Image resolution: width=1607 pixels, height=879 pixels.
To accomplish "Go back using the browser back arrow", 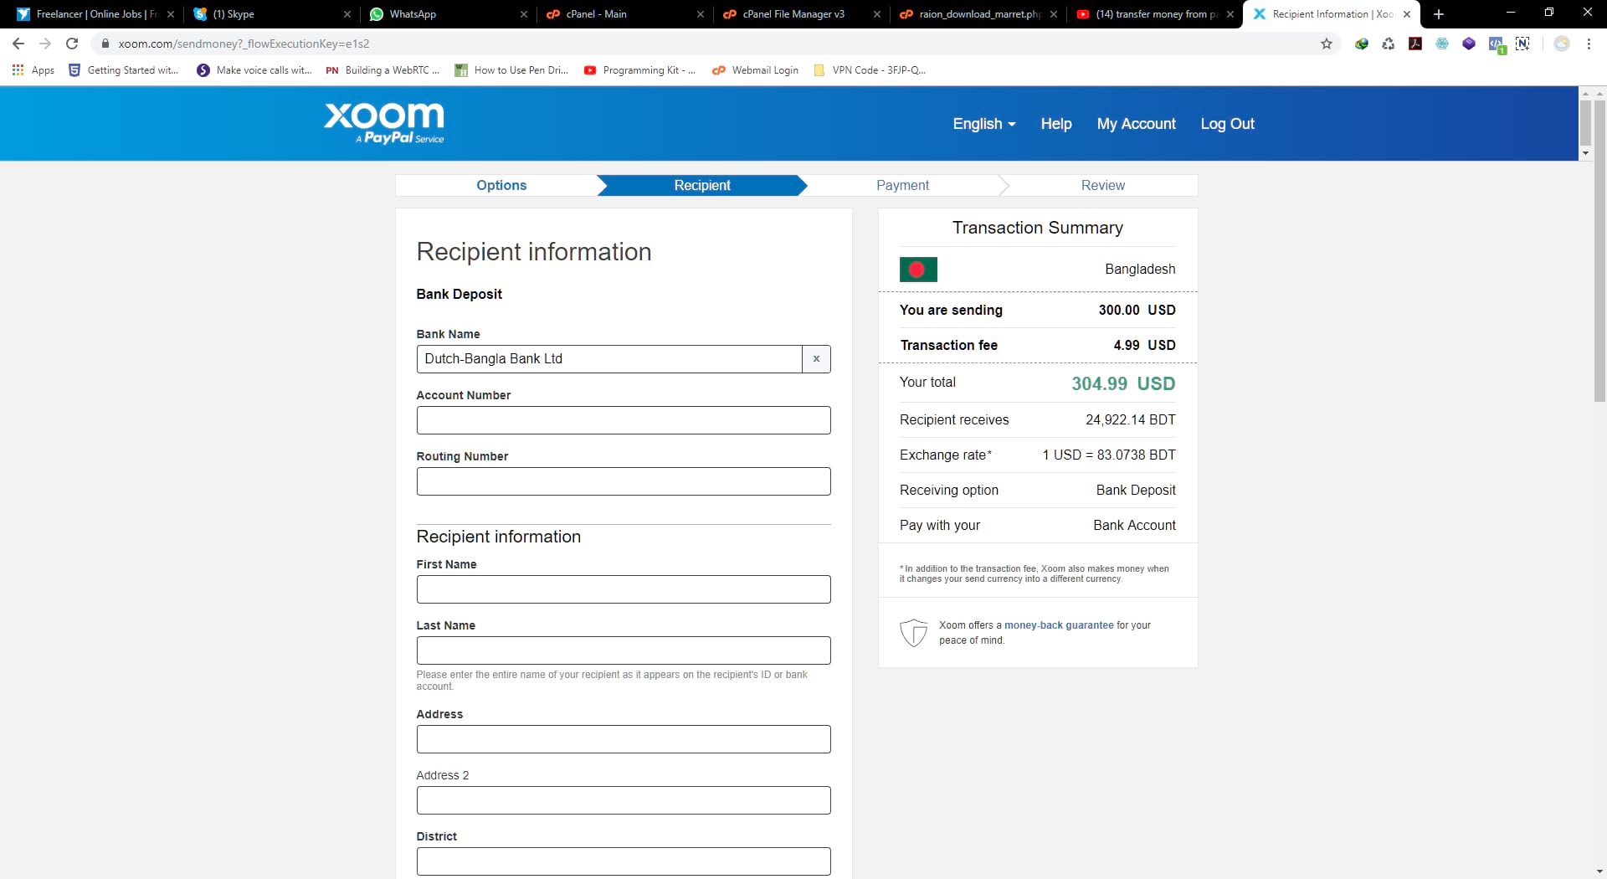I will click(x=18, y=44).
